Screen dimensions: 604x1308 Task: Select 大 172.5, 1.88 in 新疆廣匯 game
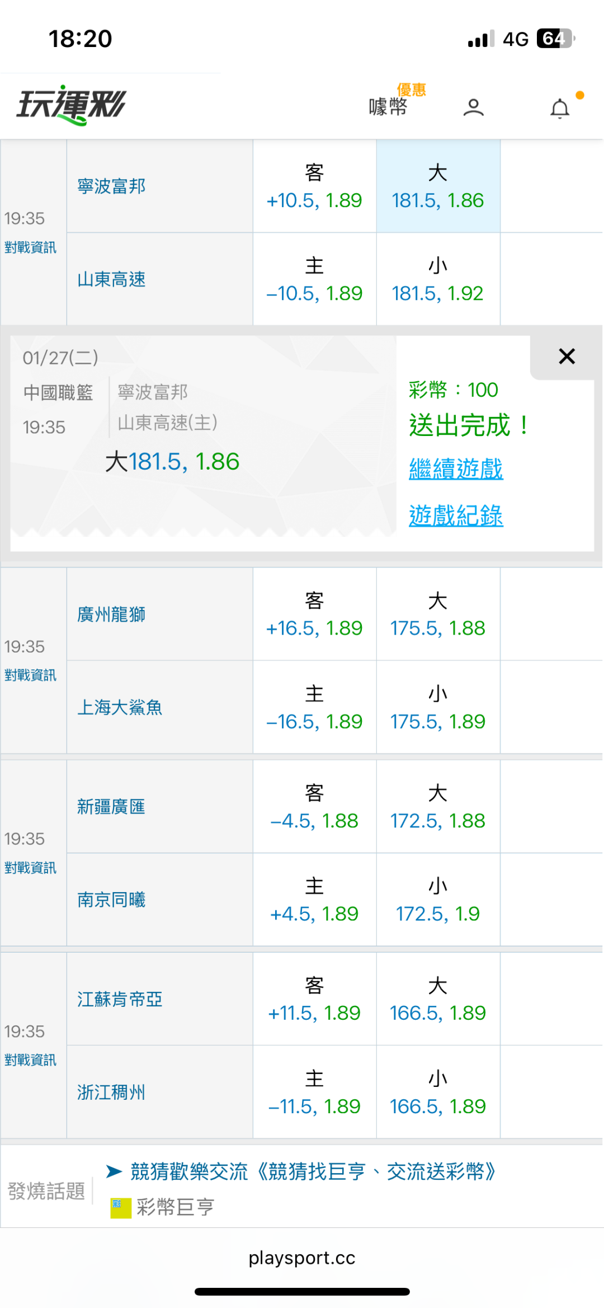pos(438,807)
